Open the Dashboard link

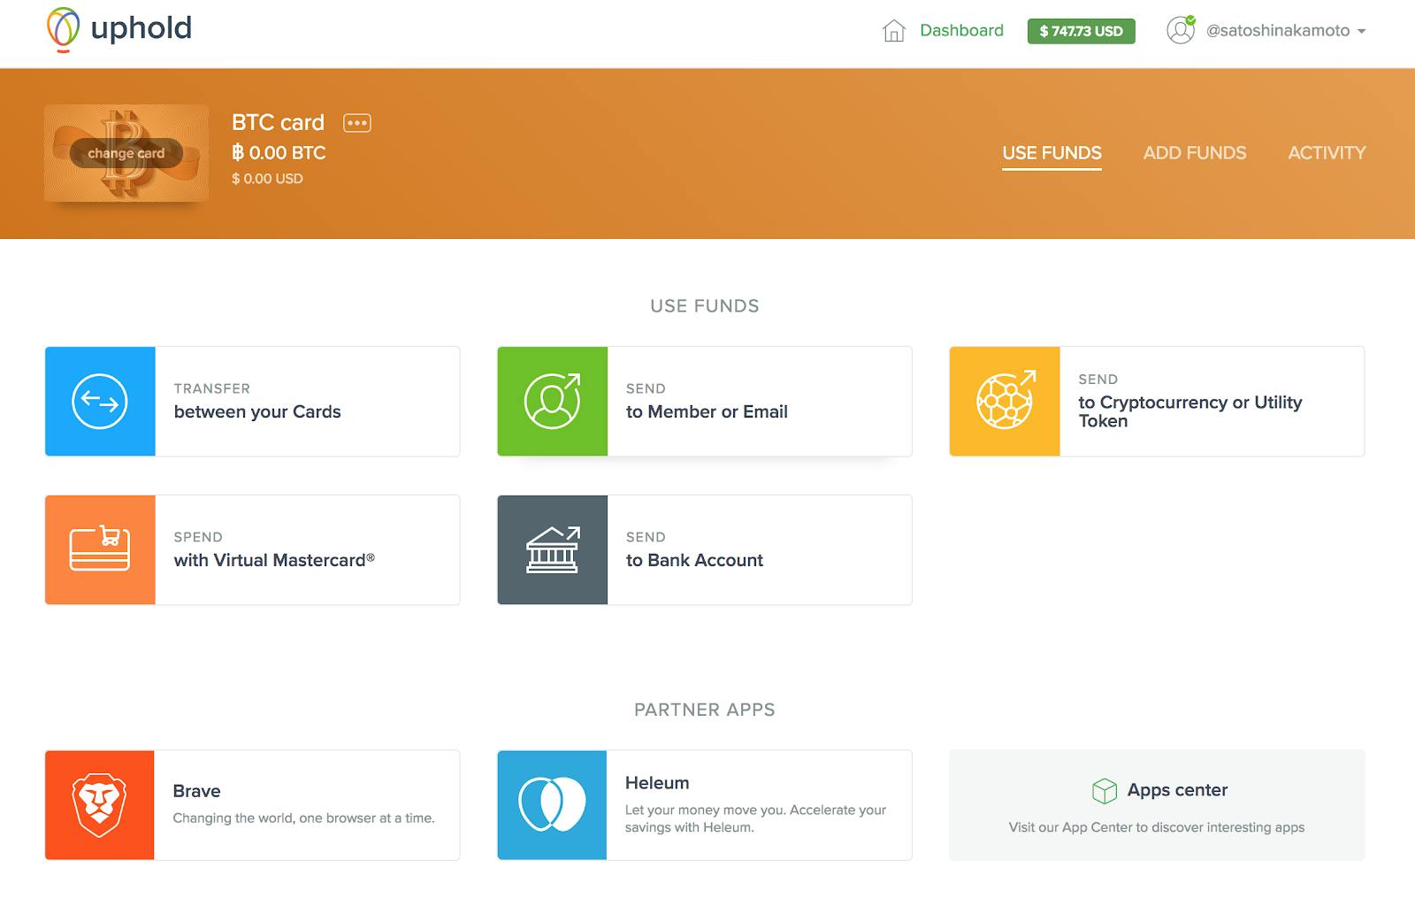coord(961,30)
